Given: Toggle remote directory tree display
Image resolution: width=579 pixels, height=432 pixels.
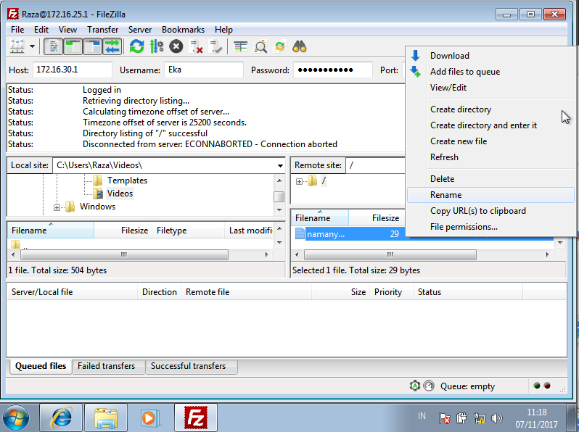Looking at the screenshot, I should (92, 46).
